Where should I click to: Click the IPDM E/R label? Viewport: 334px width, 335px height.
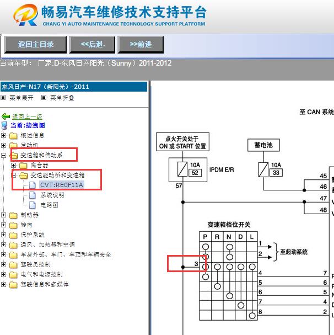pos(222,170)
